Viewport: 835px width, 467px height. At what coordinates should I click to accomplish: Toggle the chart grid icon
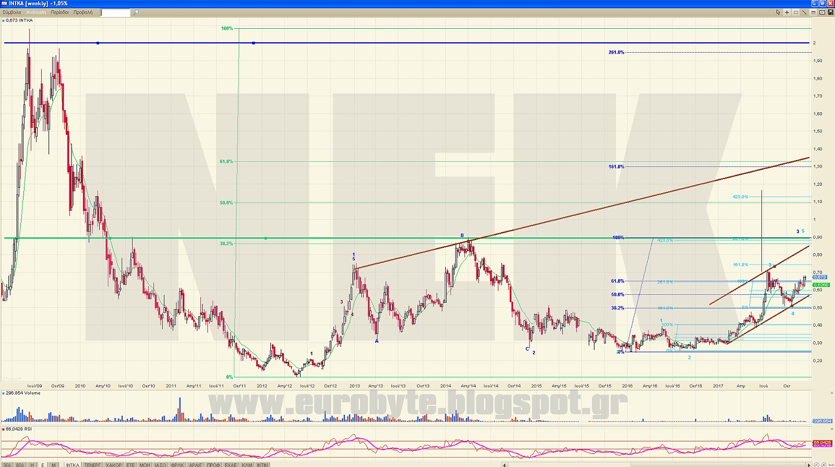pos(796,13)
